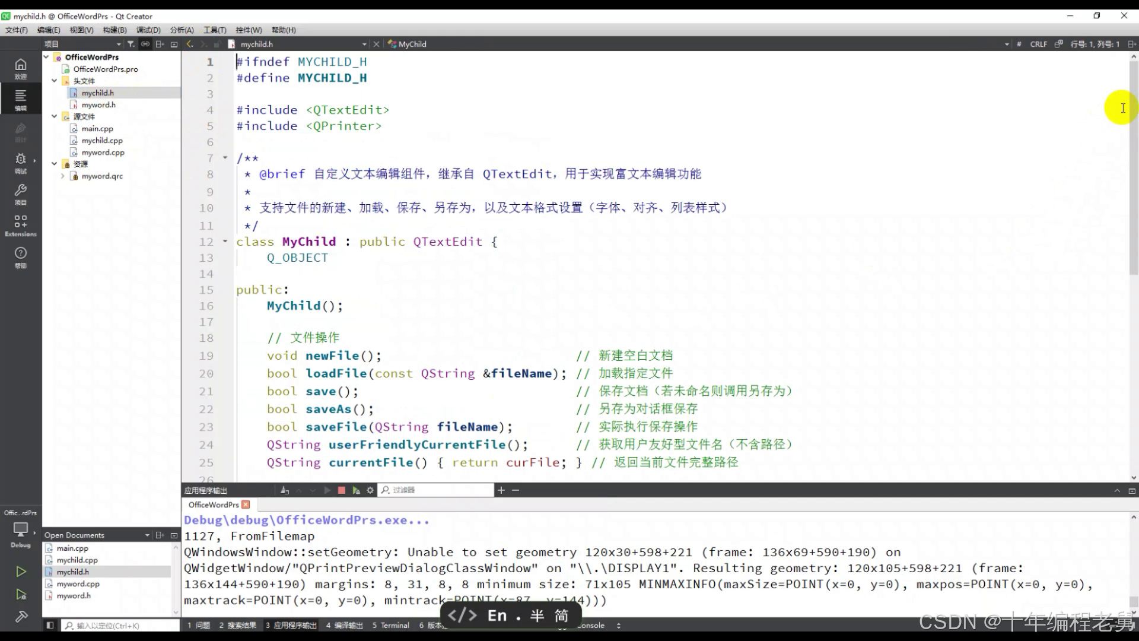Stop the running application with red square
The width and height of the screenshot is (1139, 641).
tap(342, 490)
